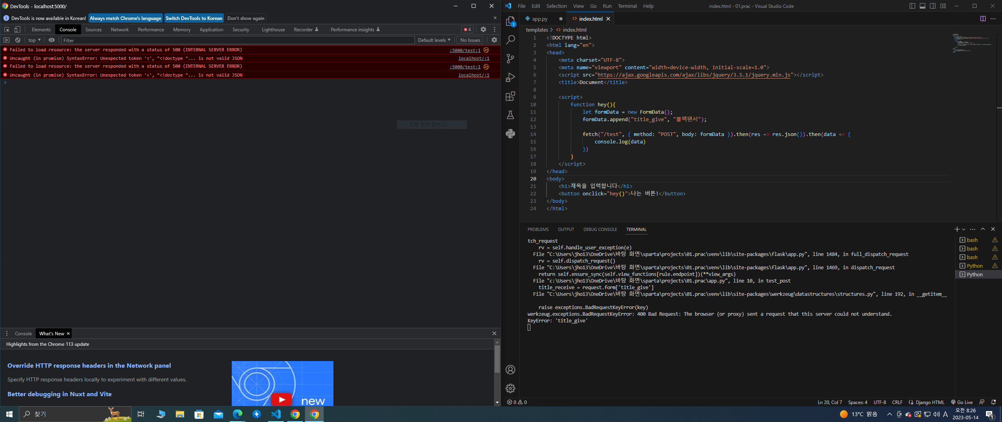Image resolution: width=1002 pixels, height=422 pixels.
Task: Split the editor to the right
Action: point(983,19)
